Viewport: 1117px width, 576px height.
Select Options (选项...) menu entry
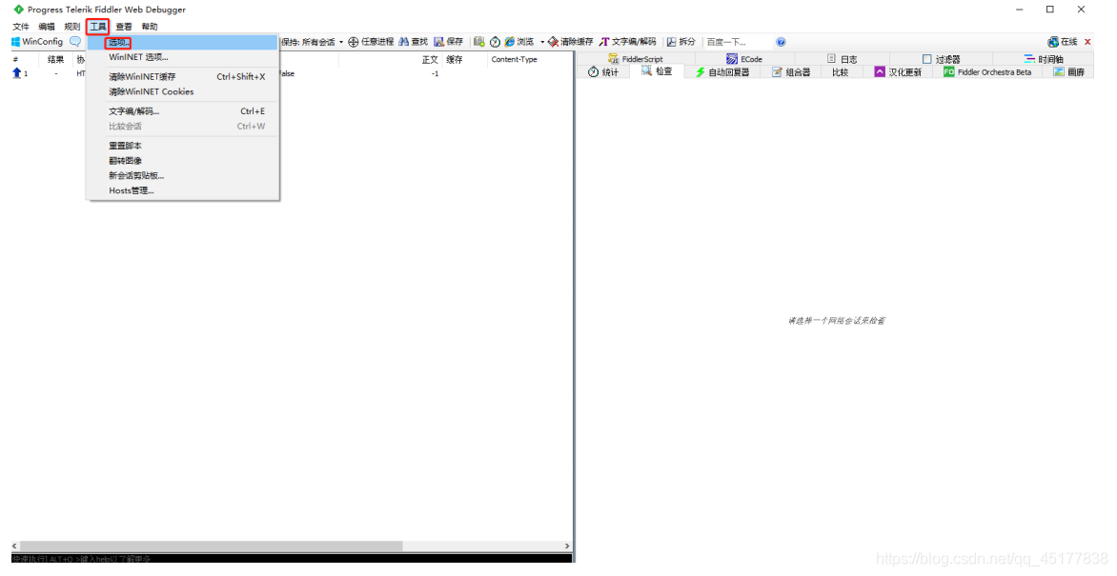click(182, 43)
